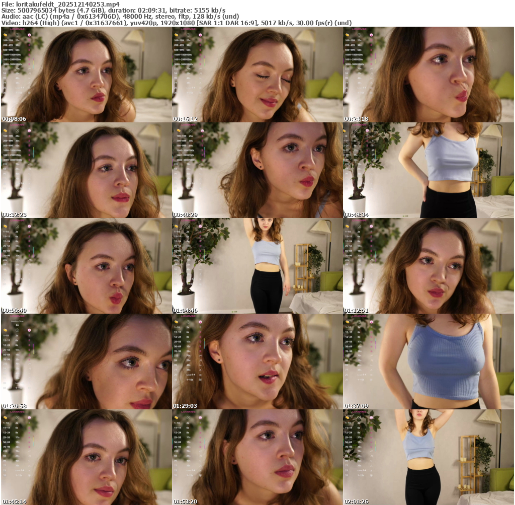Open the thumbnail timestamped 01:37:09
Viewport: 515px width, 505px height.
428,362
